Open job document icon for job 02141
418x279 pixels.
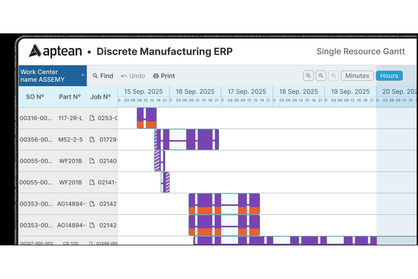tap(92, 183)
